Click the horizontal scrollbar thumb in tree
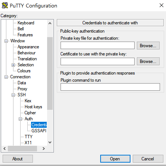 pos(22,149)
